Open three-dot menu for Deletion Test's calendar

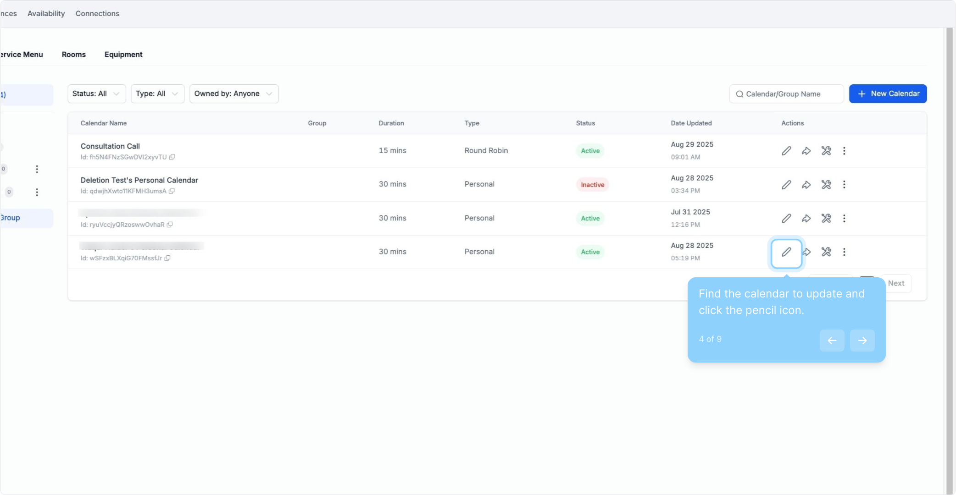point(844,185)
